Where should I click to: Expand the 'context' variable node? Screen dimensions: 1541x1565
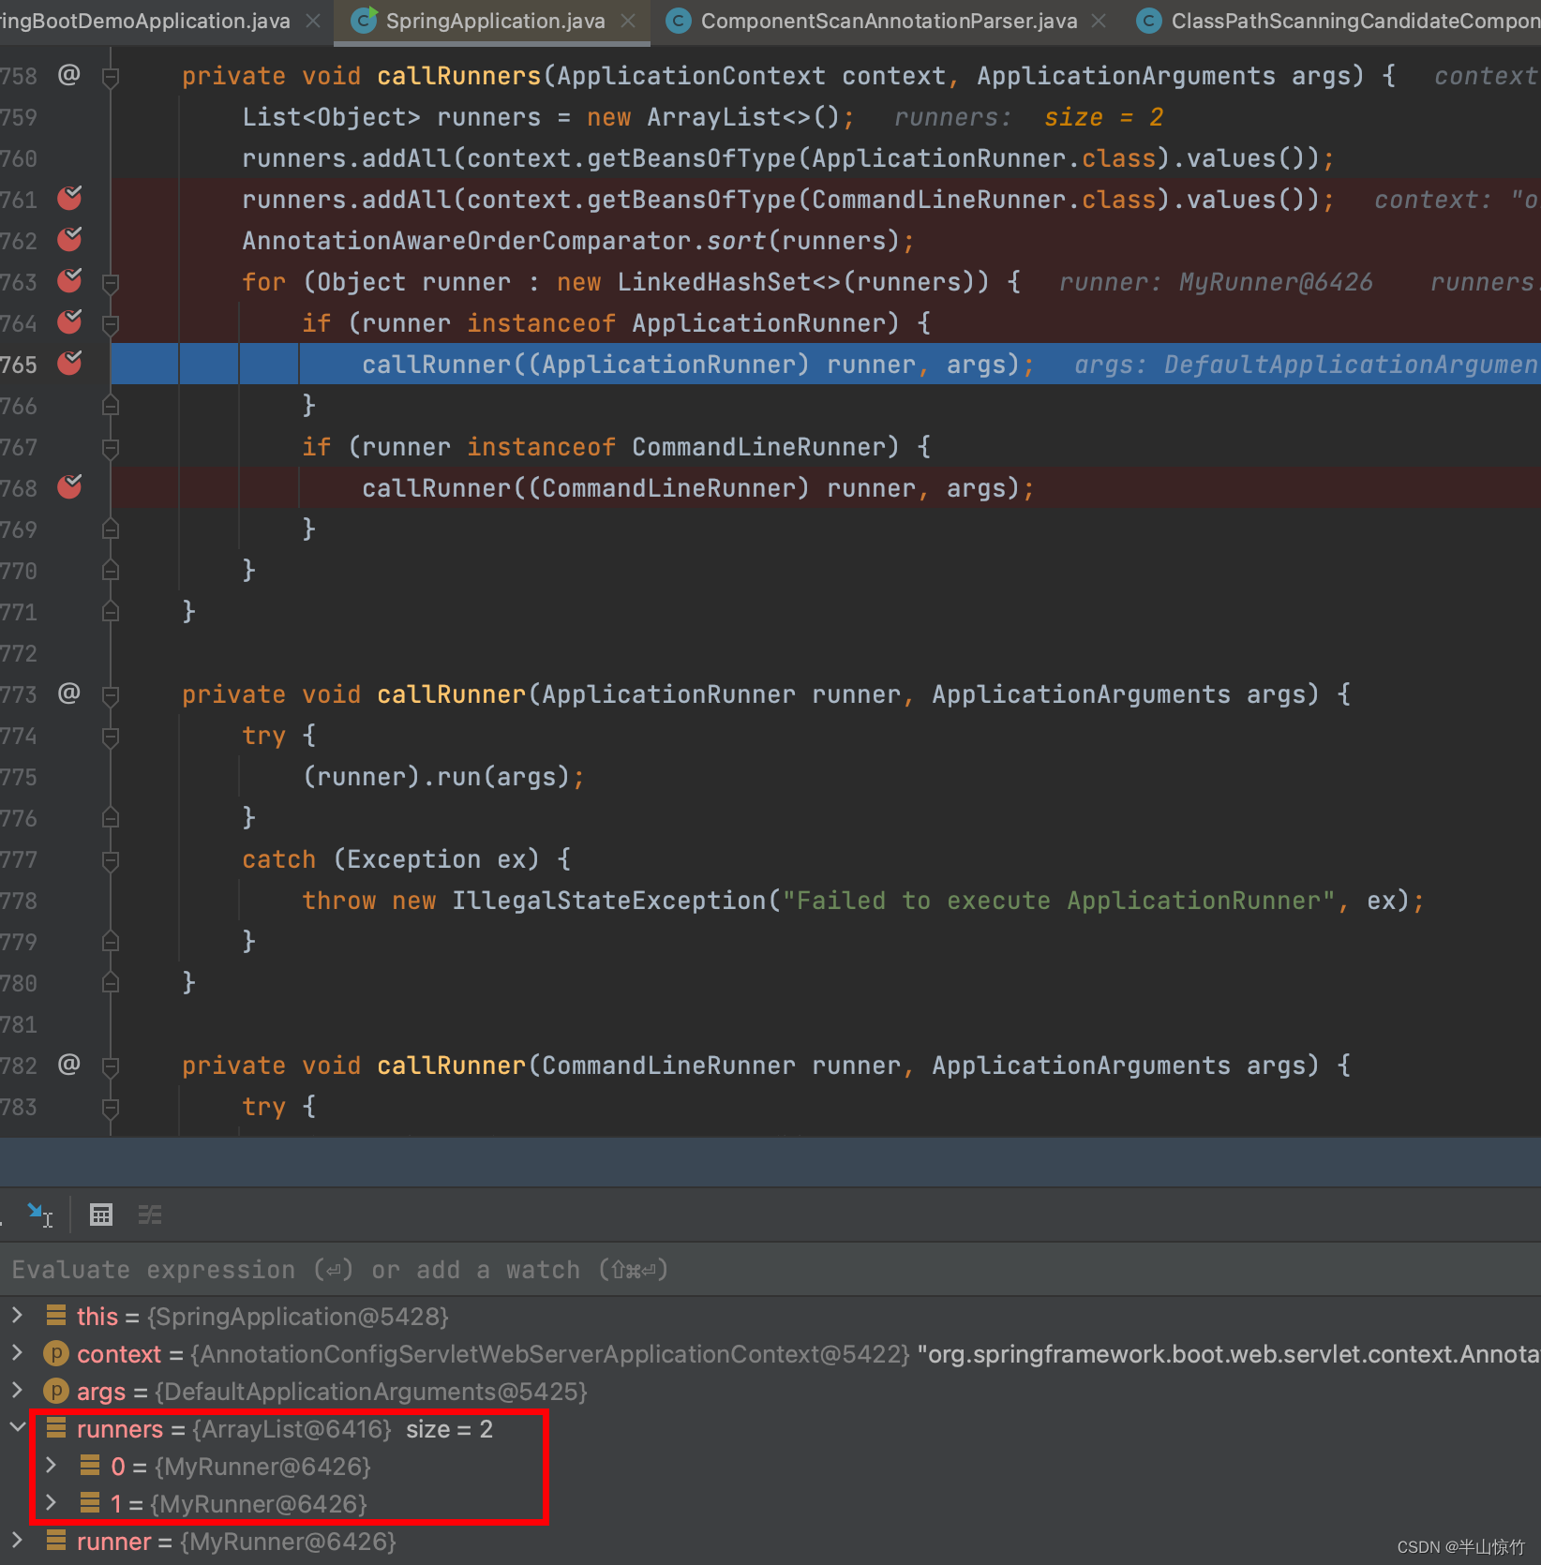click(17, 1353)
